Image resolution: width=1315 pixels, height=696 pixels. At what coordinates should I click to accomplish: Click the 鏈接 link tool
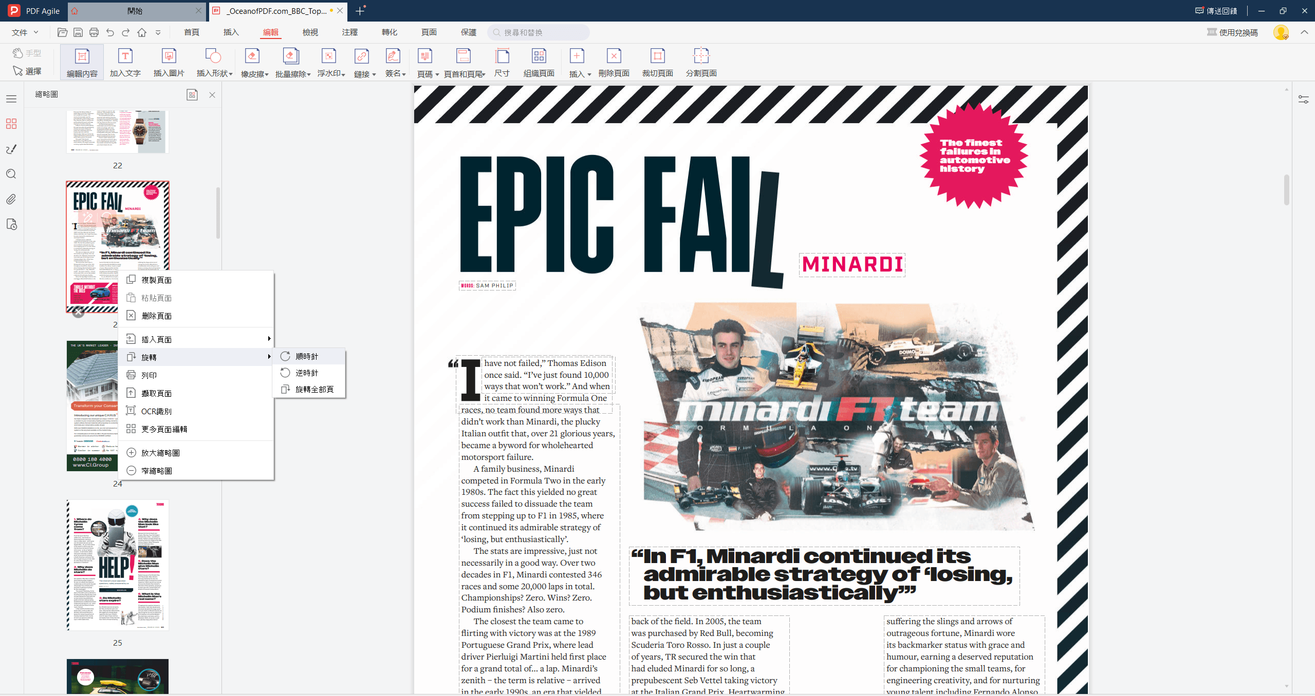tap(362, 63)
